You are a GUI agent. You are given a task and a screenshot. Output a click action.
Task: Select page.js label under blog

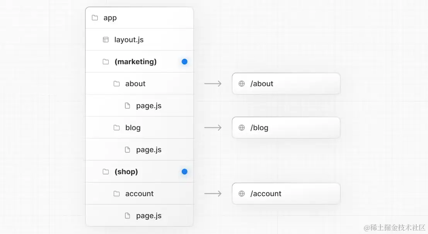[x=149, y=150]
